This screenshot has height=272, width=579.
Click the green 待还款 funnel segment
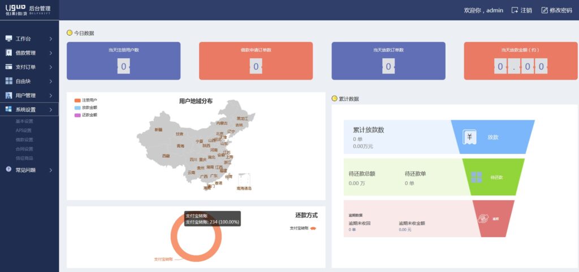(x=493, y=177)
